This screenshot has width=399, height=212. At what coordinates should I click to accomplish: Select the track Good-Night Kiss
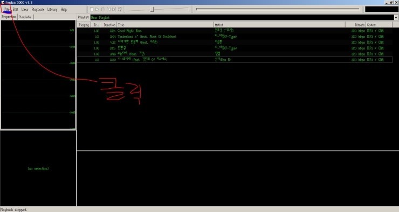click(x=129, y=31)
